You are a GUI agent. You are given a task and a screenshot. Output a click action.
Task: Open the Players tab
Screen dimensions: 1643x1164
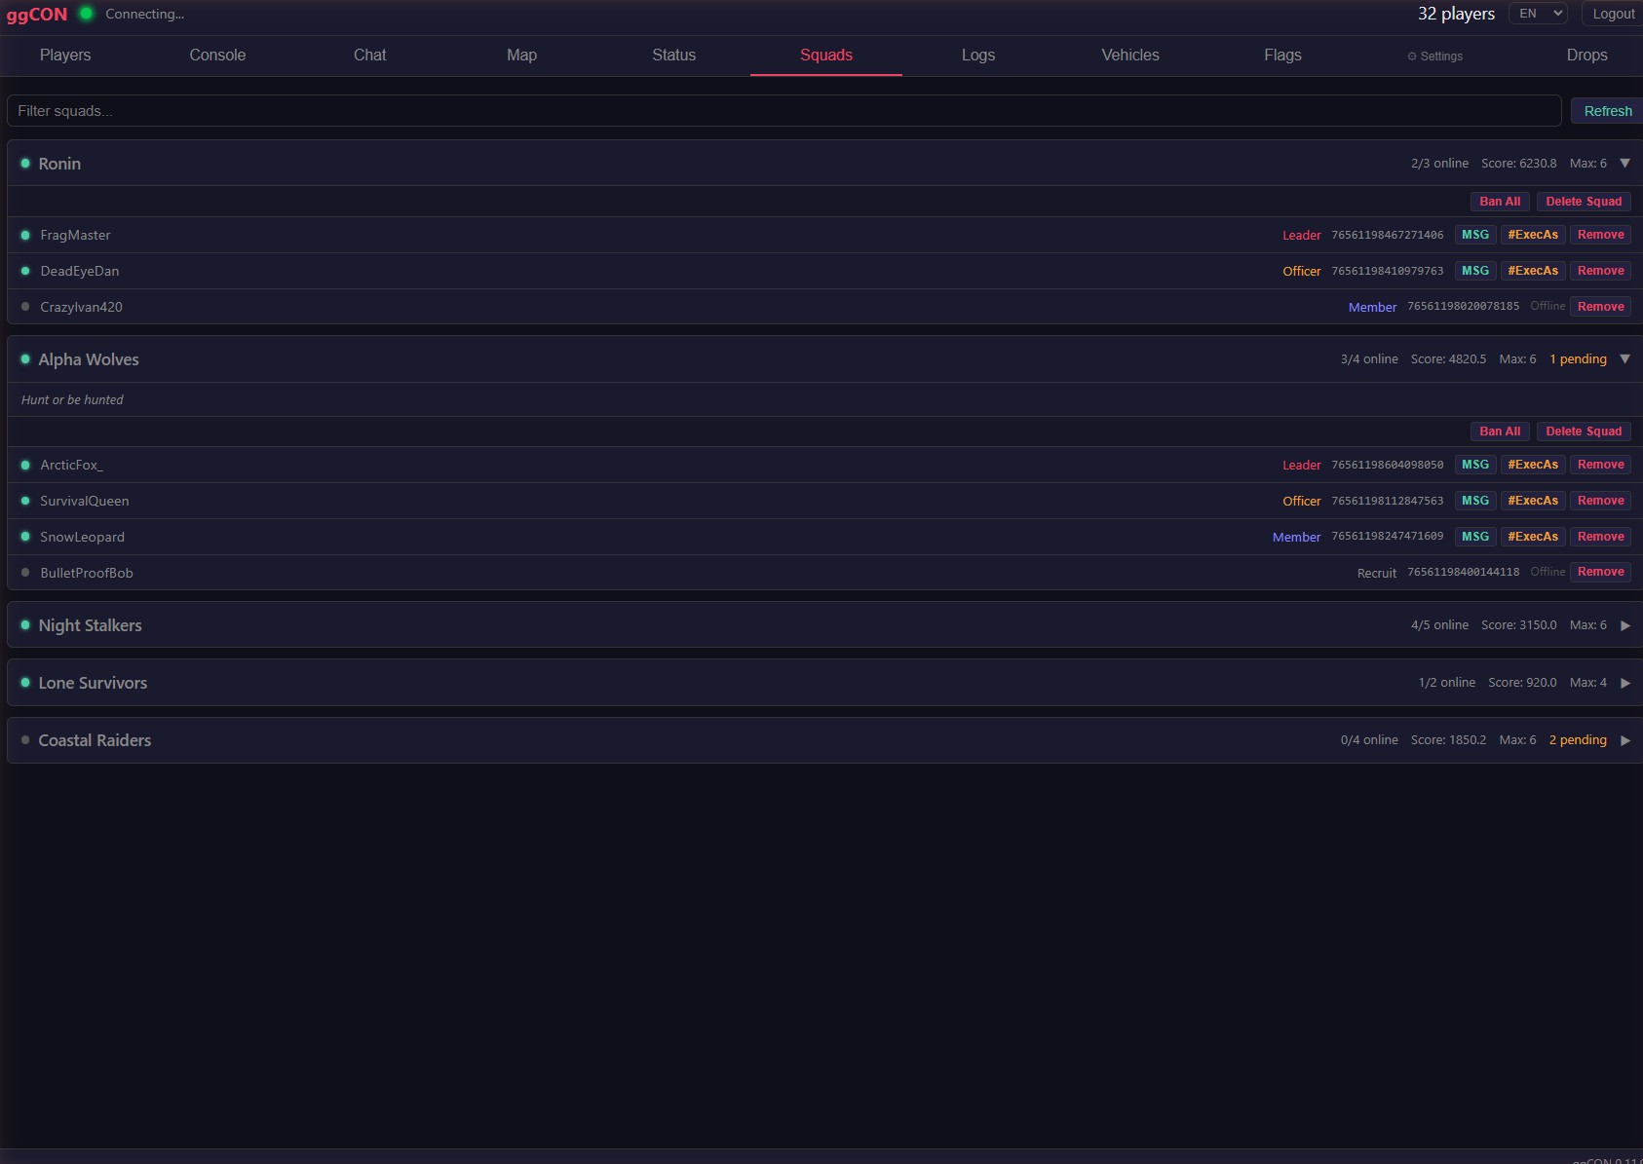[65, 56]
